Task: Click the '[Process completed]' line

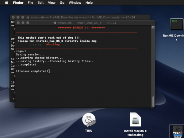Action: point(32,71)
